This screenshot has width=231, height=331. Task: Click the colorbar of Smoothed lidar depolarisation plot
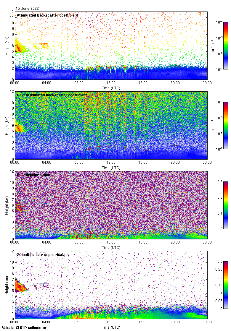pyautogui.click(x=226, y=285)
